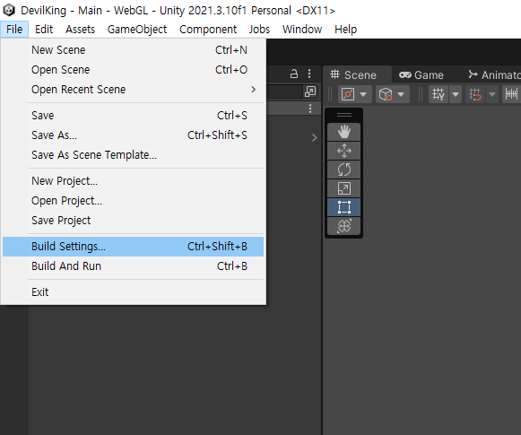Screen dimensions: 521x435
Task: Choose Build And Run entry
Action: coord(133,266)
